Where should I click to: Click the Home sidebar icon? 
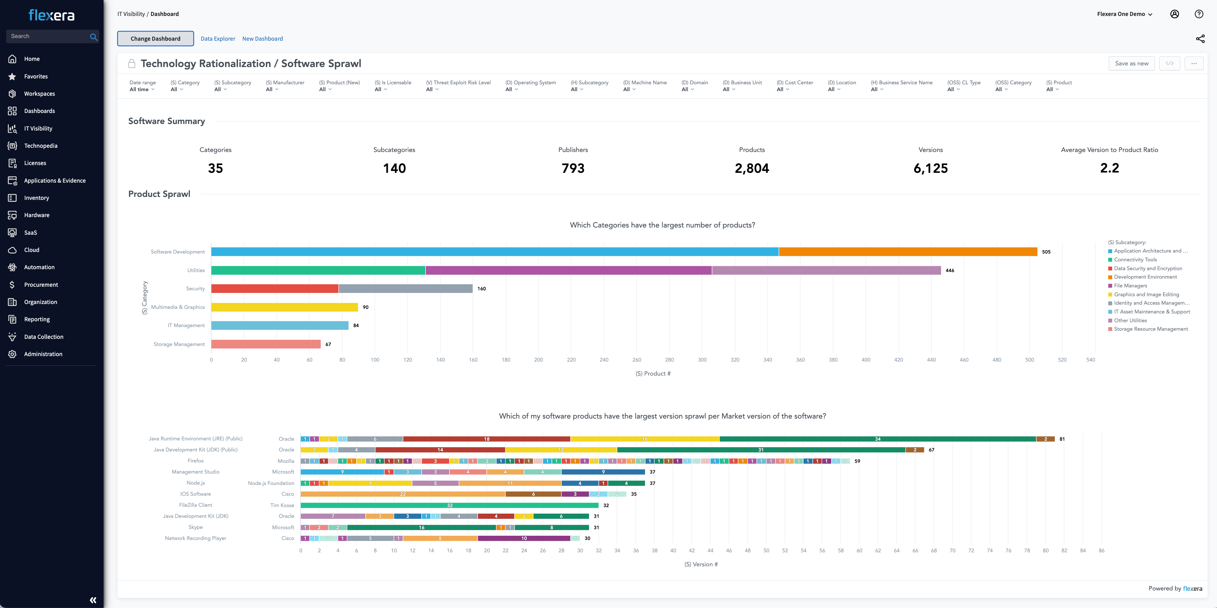[x=12, y=59]
